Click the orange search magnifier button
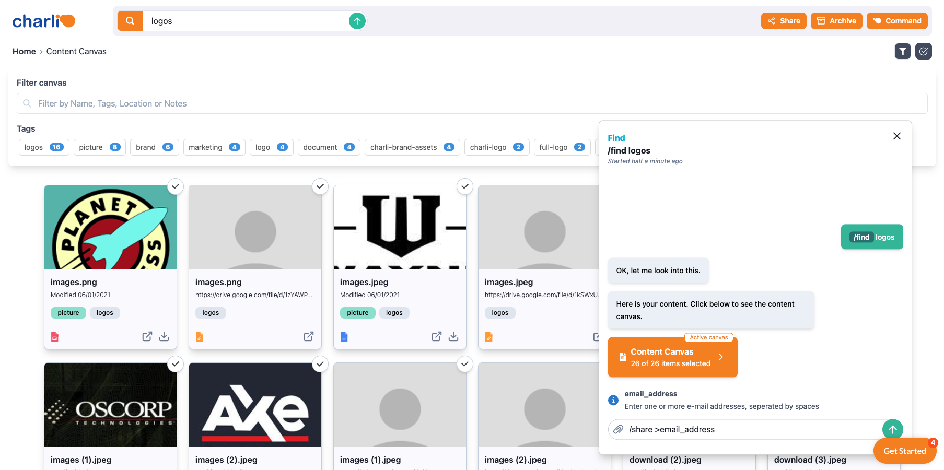 coord(130,21)
